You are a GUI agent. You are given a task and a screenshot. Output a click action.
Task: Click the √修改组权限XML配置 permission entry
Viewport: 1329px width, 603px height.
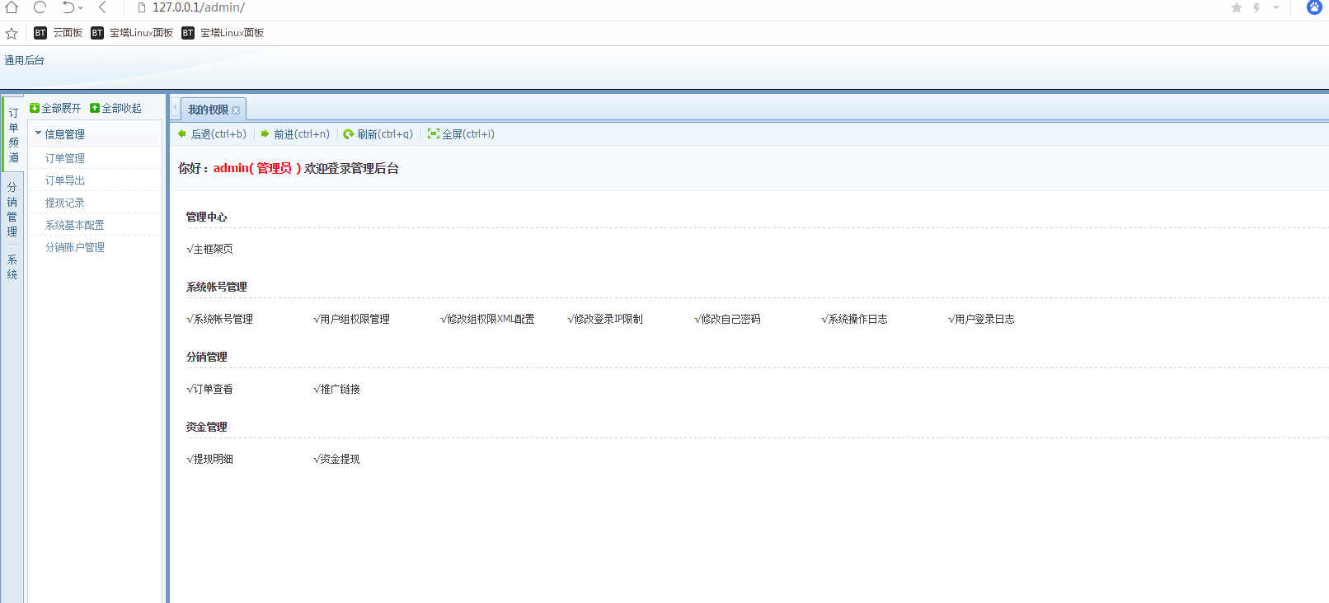point(487,319)
